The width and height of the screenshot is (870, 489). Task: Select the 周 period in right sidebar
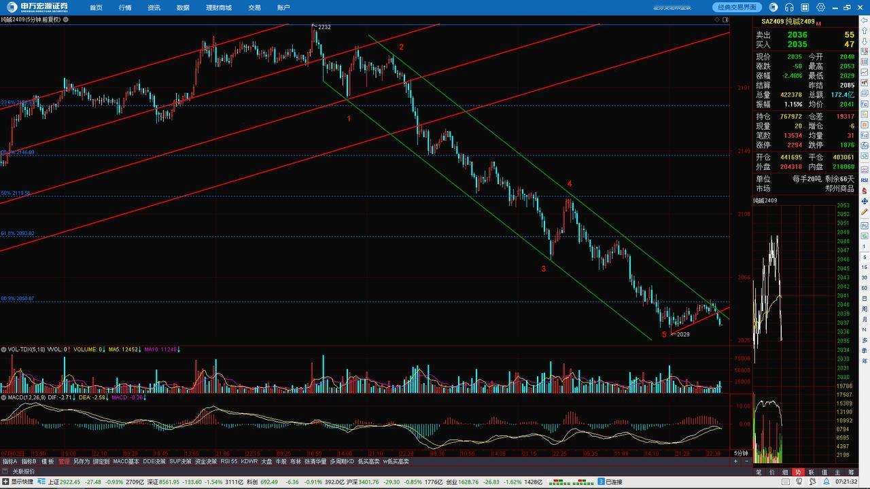coord(865,309)
